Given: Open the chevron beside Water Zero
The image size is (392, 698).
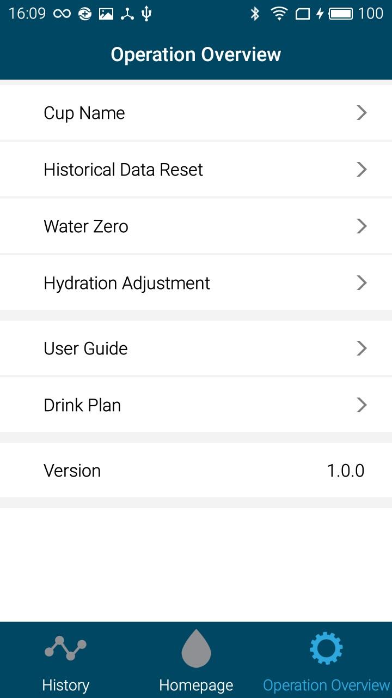Looking at the screenshot, I should coord(362,226).
